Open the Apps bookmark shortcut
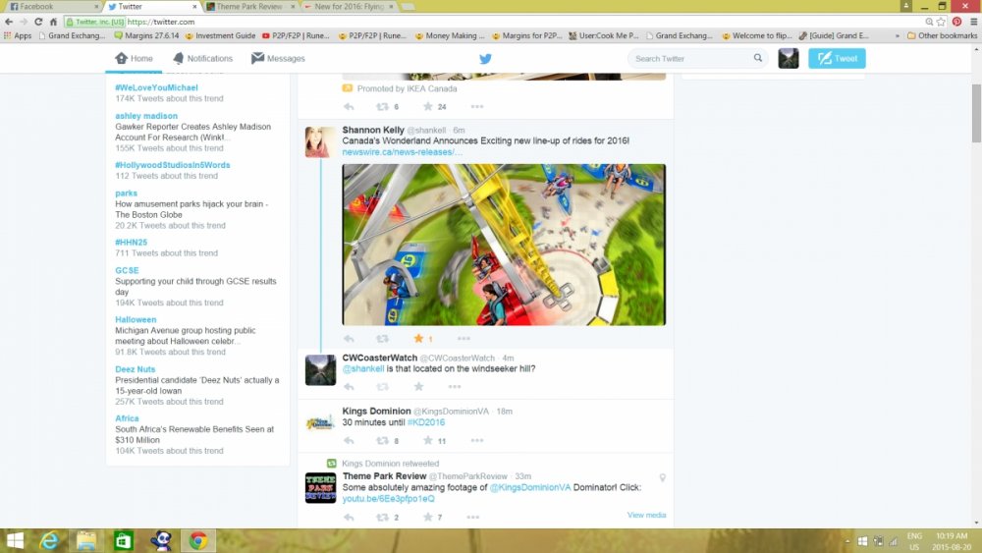The width and height of the screenshot is (982, 553). point(18,35)
